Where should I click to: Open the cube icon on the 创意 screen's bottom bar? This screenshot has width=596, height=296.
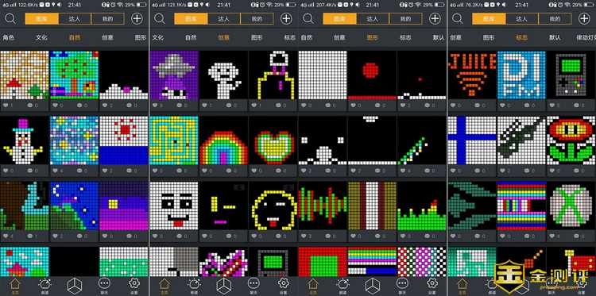[x=223, y=285]
